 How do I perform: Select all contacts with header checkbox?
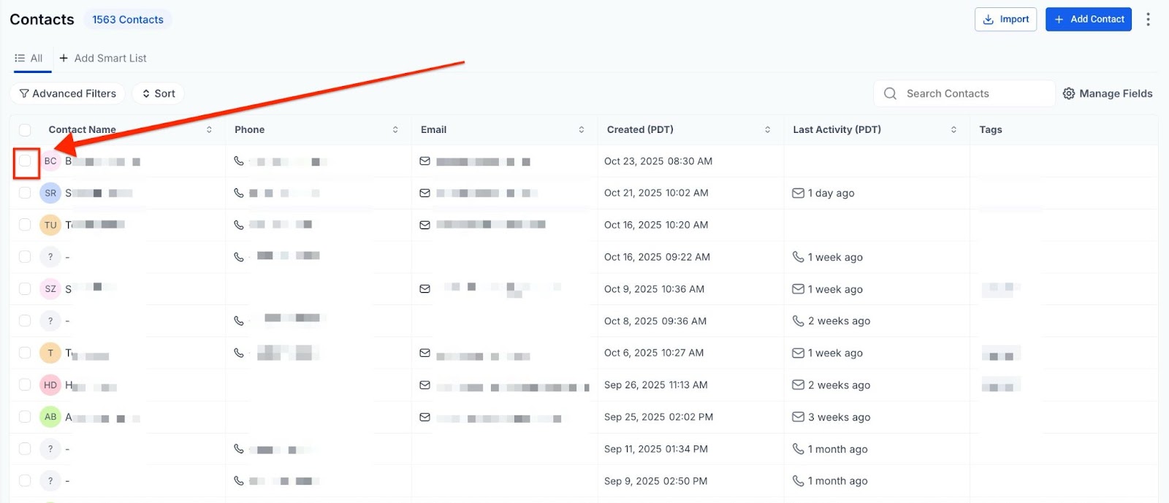point(25,130)
